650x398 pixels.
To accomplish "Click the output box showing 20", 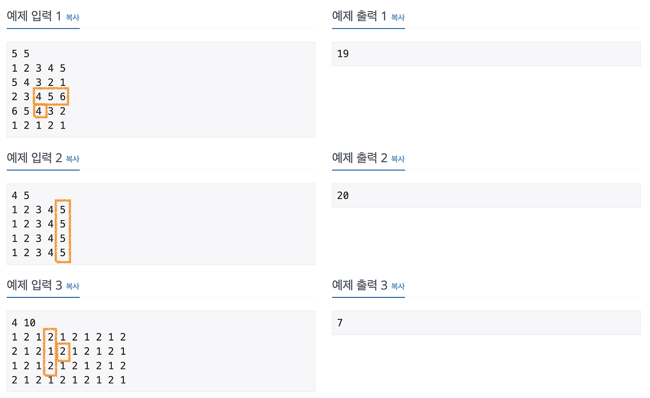I will coord(485,195).
